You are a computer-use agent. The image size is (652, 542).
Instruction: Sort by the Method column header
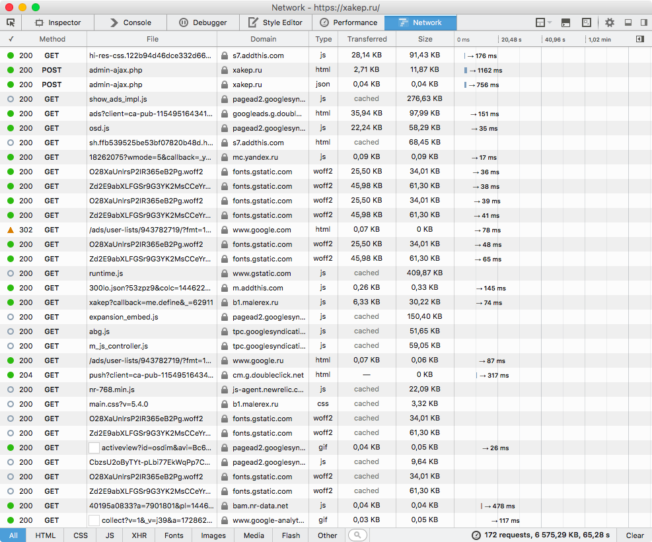52,39
